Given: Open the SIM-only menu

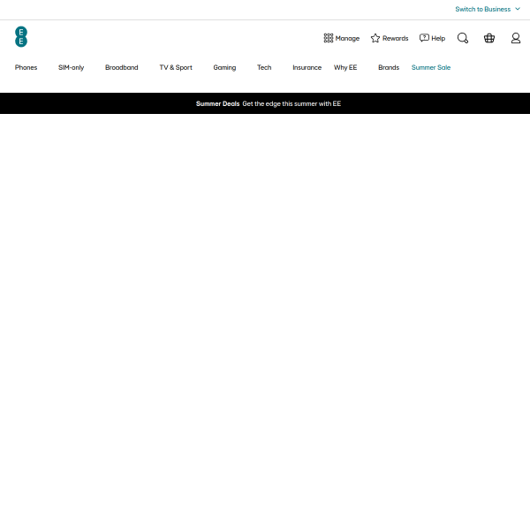Looking at the screenshot, I should click(71, 68).
